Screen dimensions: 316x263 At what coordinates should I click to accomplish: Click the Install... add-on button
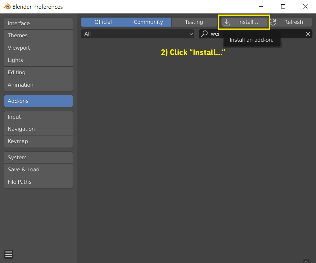coord(244,22)
